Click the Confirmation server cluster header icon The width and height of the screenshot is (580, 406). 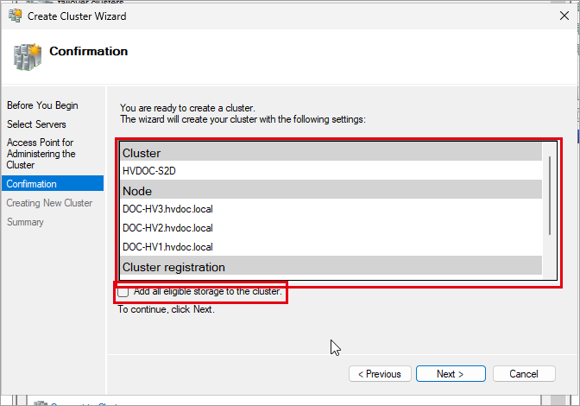(x=27, y=57)
